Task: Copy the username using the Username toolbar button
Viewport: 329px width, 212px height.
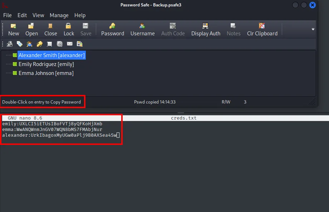Action: click(x=142, y=30)
